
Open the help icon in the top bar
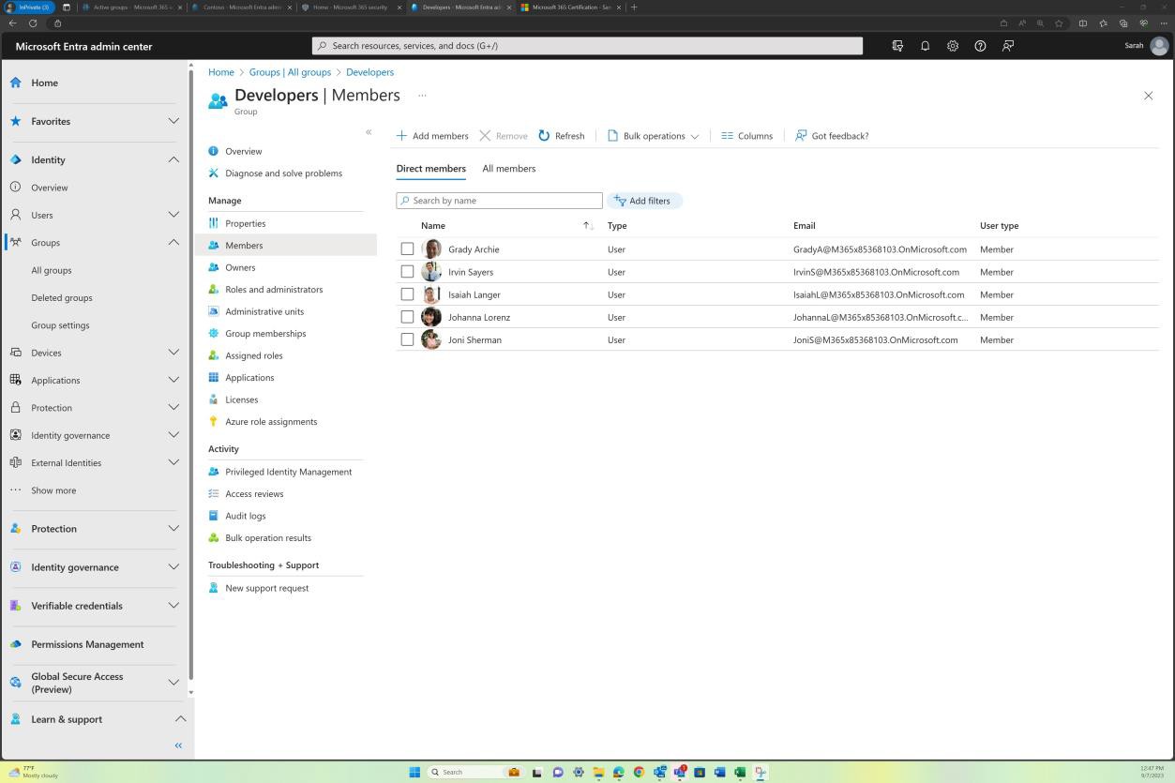point(980,45)
